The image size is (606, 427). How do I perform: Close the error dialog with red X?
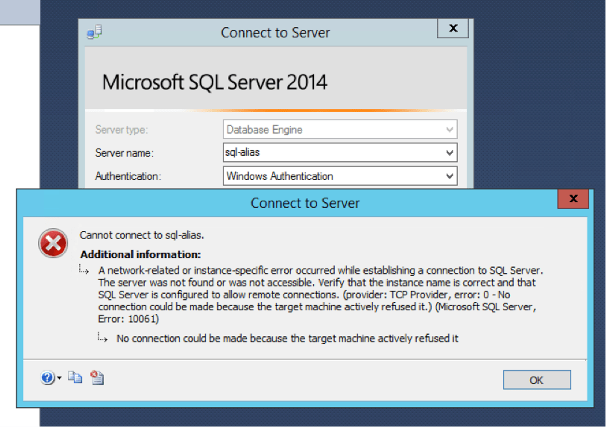(573, 199)
